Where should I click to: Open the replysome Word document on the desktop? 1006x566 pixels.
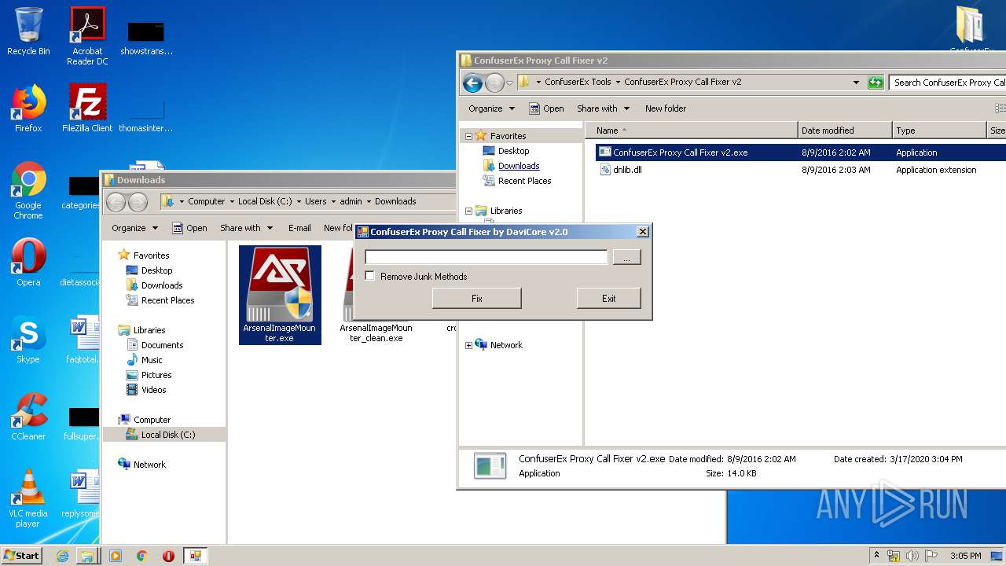point(82,494)
